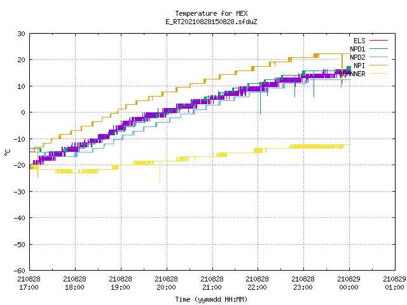
Task: Click the y-axis label -50
Action: (x=20, y=244)
